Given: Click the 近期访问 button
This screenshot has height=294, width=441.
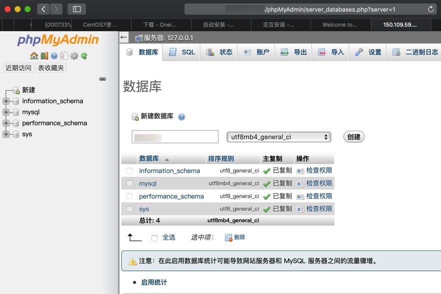Looking at the screenshot, I should click(x=18, y=68).
